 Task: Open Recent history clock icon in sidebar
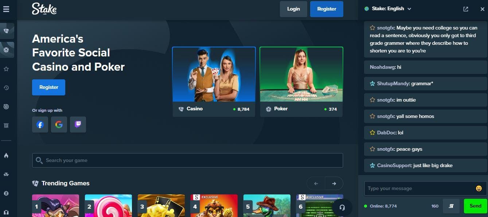pos(6,88)
